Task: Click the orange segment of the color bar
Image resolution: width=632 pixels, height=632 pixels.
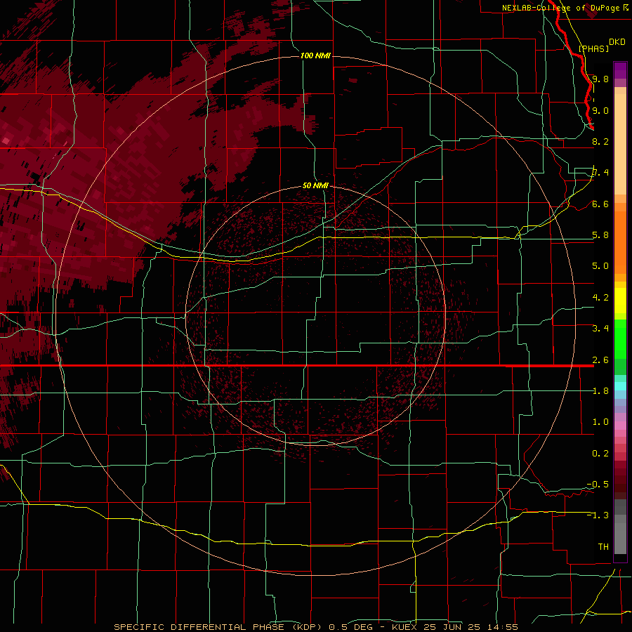Action: pos(620,242)
